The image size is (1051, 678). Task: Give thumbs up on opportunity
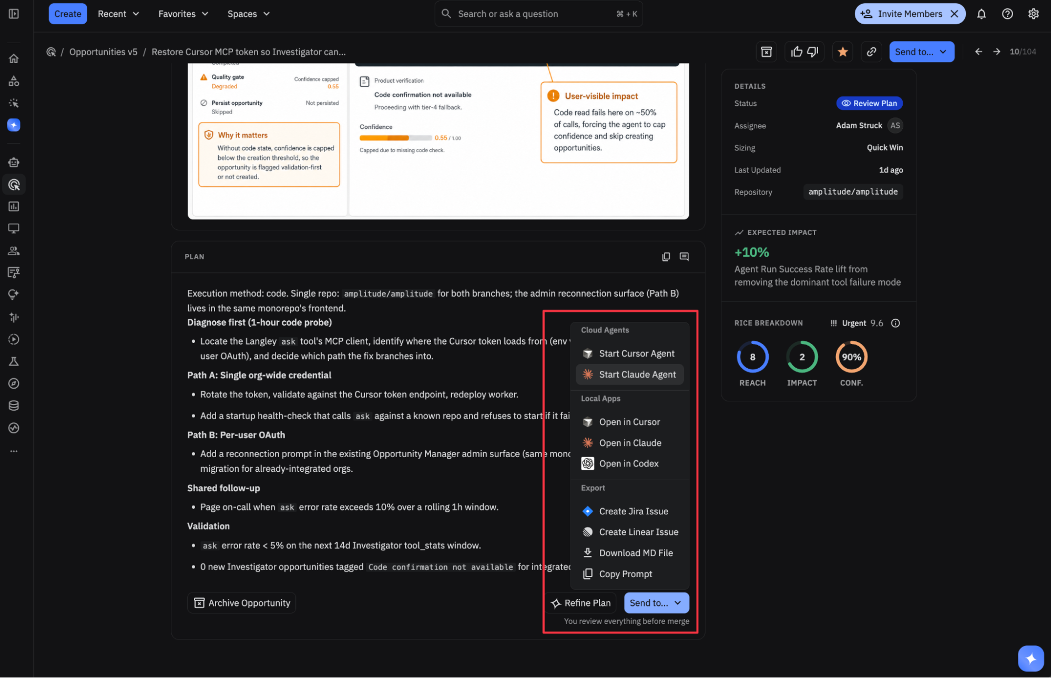(x=797, y=52)
